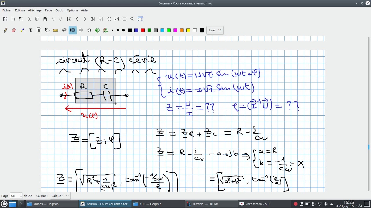Screen dimensions: 371x208
Task: Jump to the last page
Action: (93, 19)
